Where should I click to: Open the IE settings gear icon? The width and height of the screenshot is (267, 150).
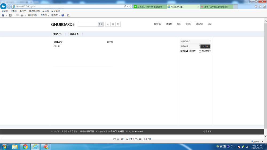(x=264, y=6)
